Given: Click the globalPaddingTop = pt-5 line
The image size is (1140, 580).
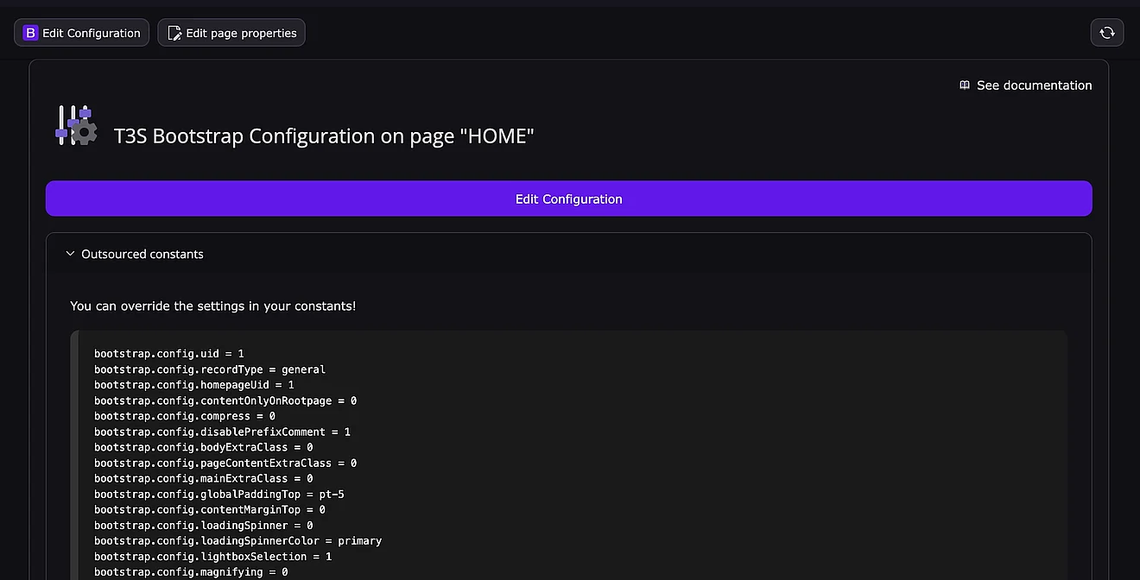Looking at the screenshot, I should (219, 495).
